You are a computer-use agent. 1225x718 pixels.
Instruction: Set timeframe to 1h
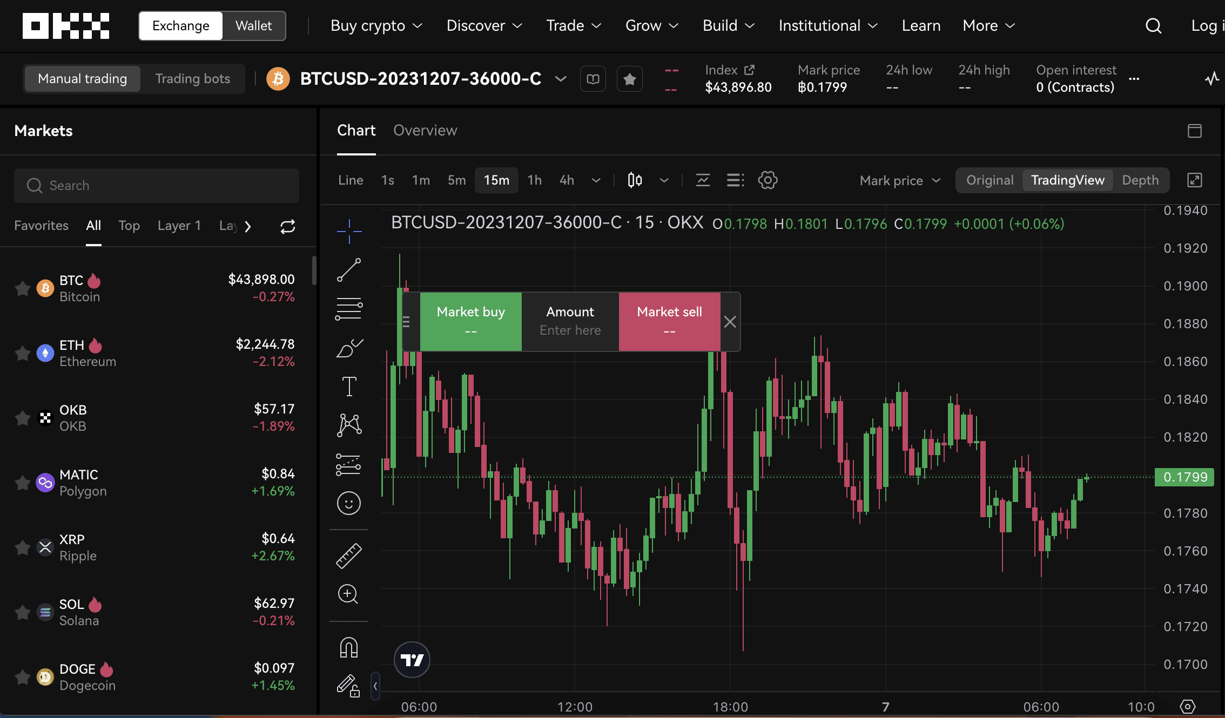coord(535,180)
